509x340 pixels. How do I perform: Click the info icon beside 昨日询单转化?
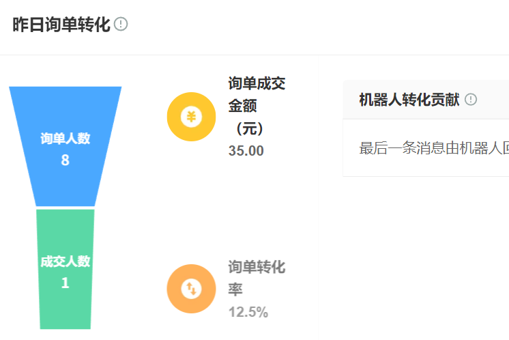point(121,25)
